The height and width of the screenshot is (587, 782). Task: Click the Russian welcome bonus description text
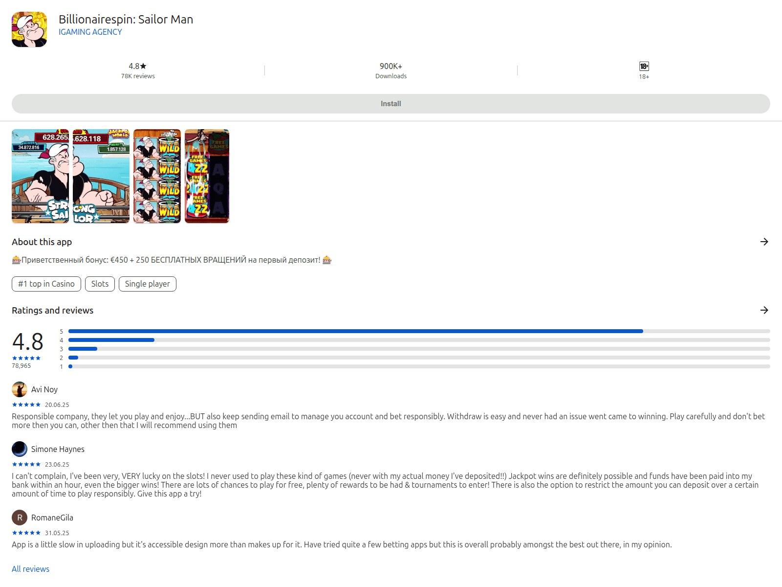(x=172, y=260)
